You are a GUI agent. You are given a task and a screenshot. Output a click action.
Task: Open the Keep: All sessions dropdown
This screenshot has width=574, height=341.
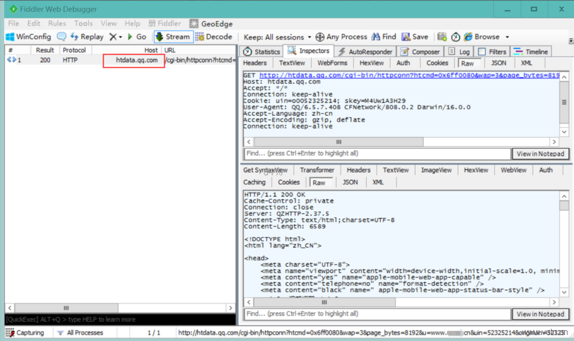click(x=277, y=37)
